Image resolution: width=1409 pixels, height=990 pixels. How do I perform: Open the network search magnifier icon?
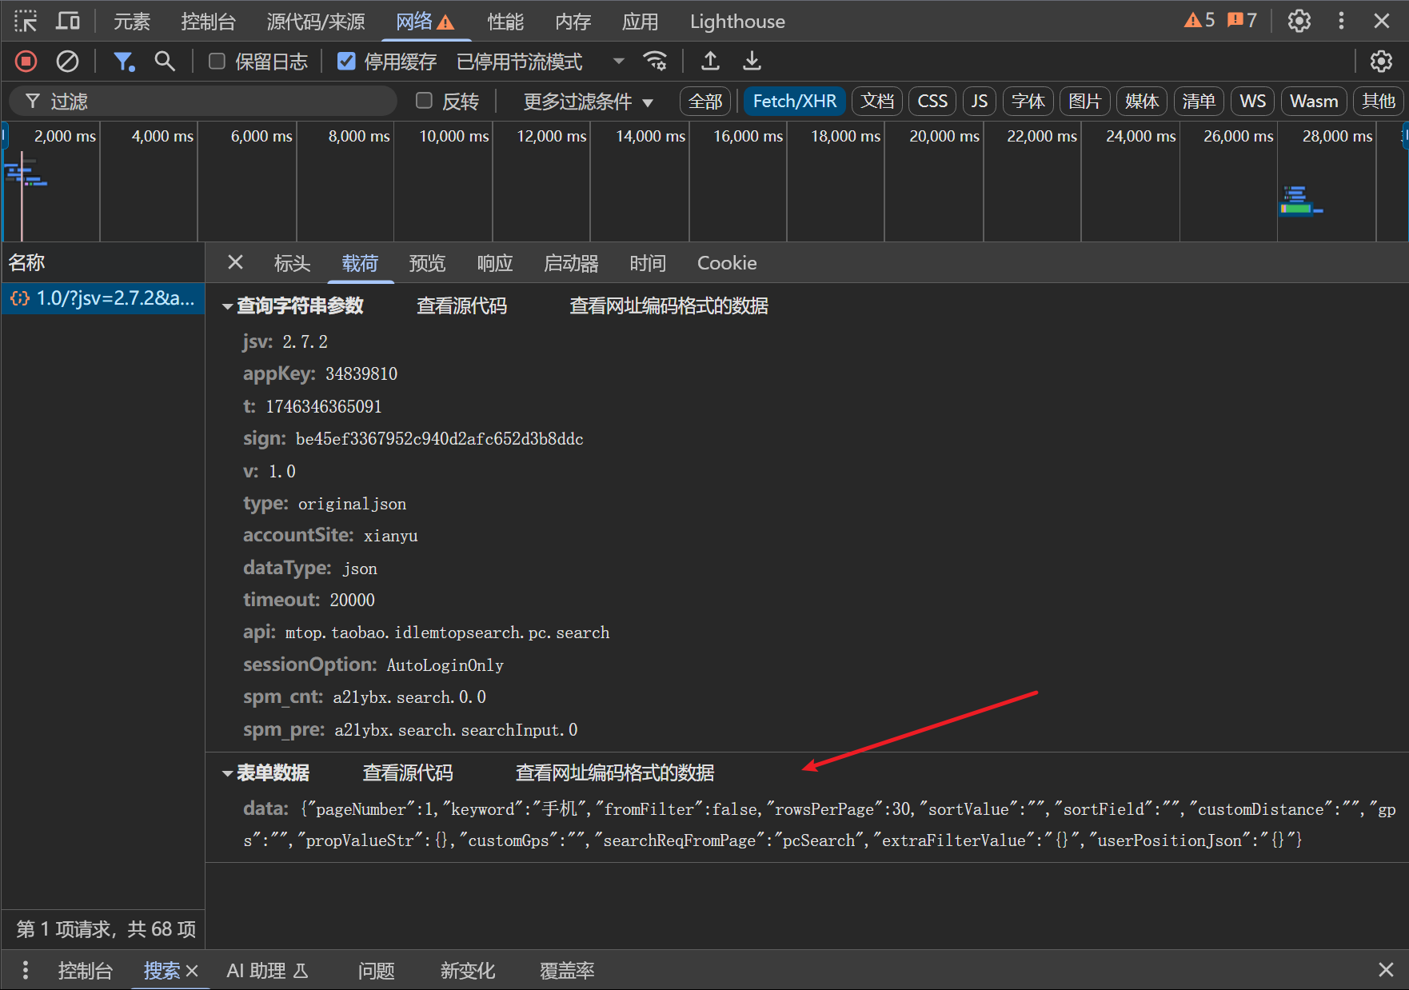(165, 61)
